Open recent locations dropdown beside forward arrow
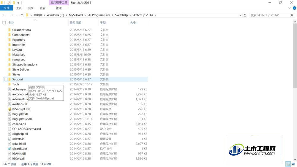Image resolution: width=297 pixels, height=167 pixels. [17, 15]
